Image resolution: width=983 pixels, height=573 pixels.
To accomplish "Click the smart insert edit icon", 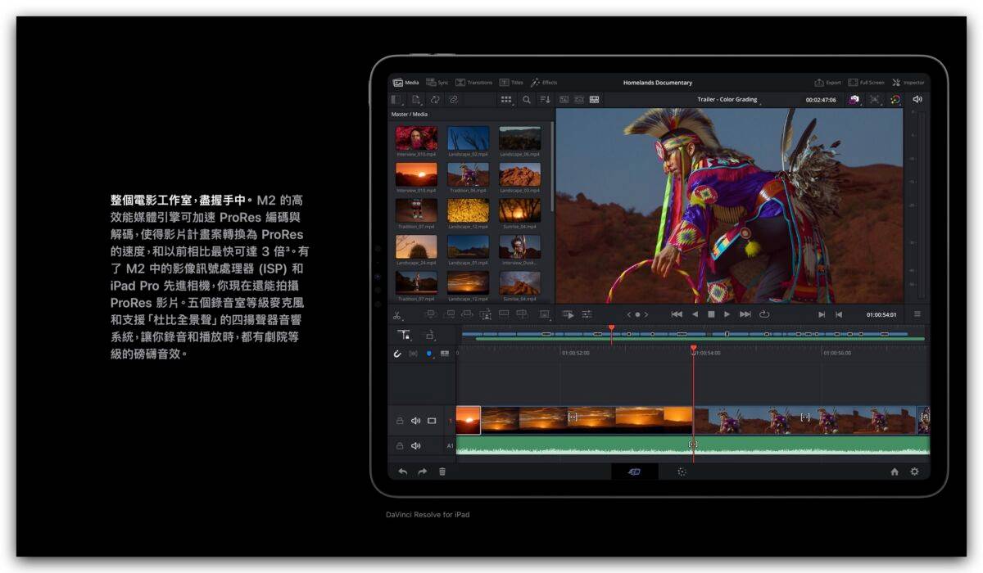I will 431,314.
